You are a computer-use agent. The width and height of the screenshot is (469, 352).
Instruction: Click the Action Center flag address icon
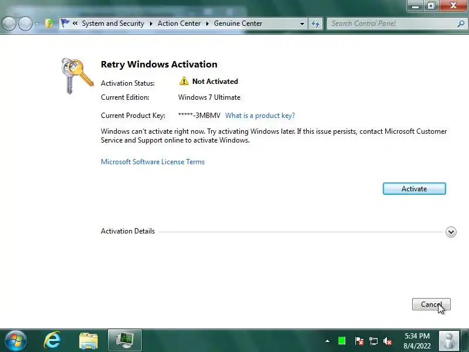click(65, 23)
